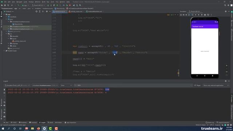
Task: Open Logcat log level Error dropdown
Action: [x=66, y=86]
